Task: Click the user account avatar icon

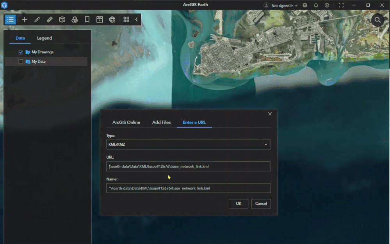Action: click(266, 5)
